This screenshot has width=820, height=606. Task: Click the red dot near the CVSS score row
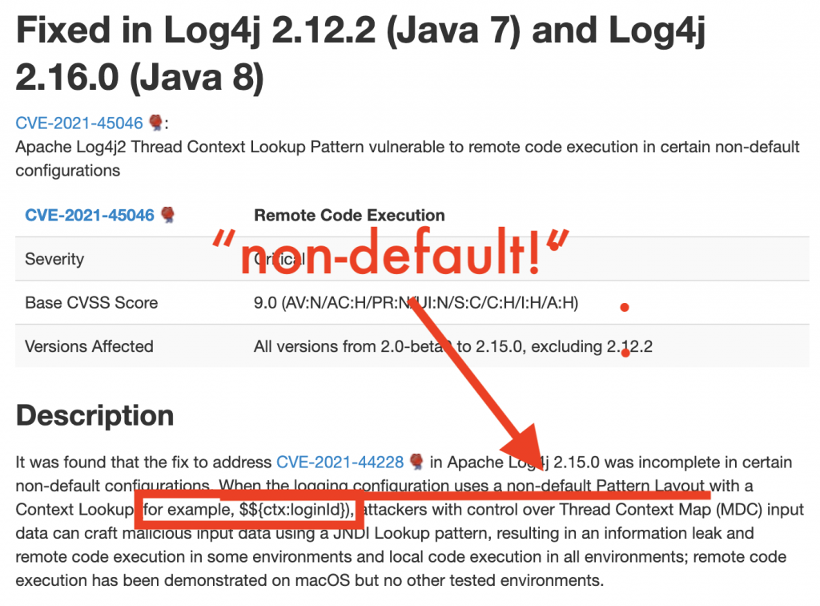(625, 306)
